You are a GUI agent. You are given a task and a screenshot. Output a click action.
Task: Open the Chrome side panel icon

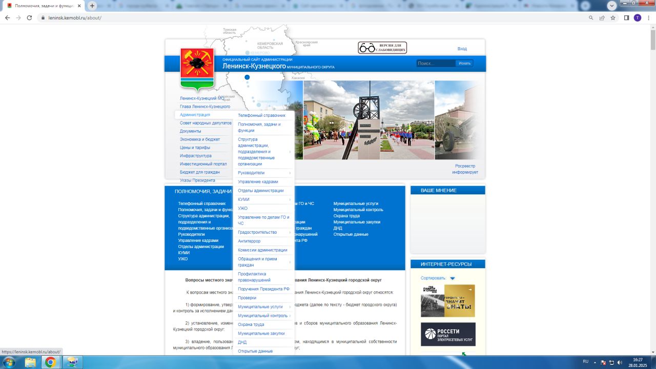[626, 17]
